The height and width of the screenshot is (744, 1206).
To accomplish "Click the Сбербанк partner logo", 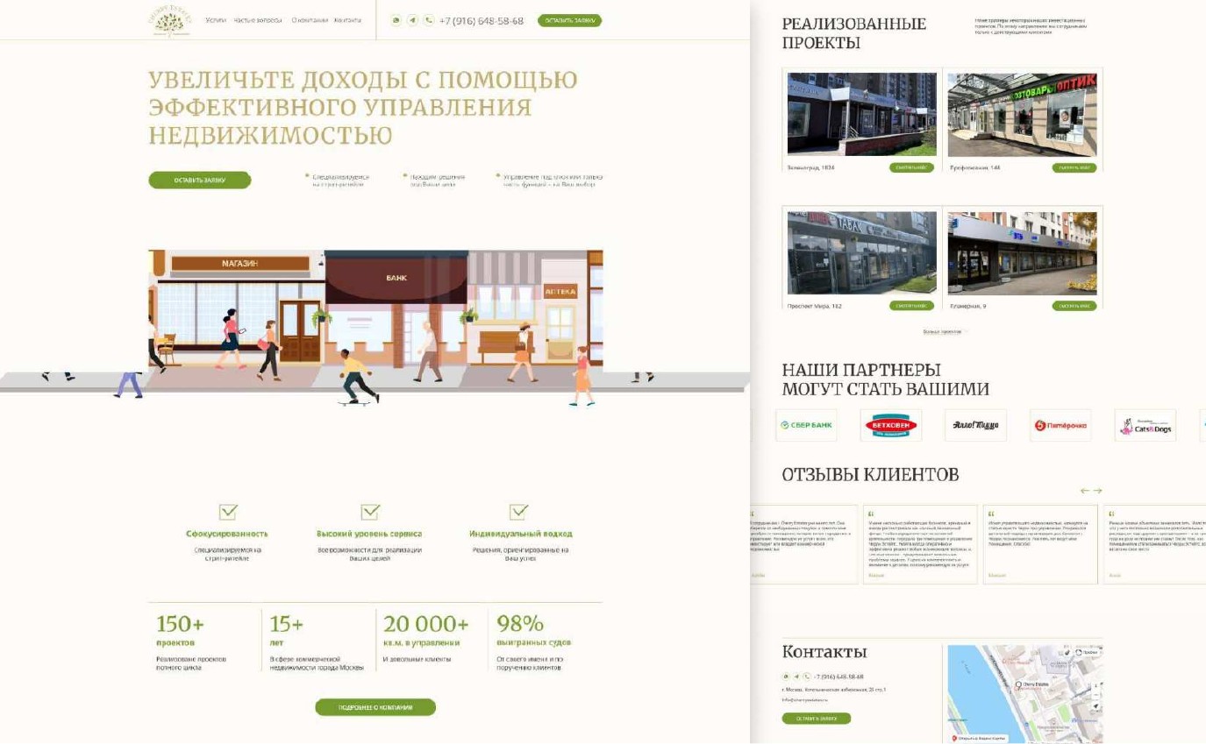I will (807, 425).
